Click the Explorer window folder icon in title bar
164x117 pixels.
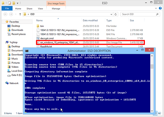click(x=3, y=3)
